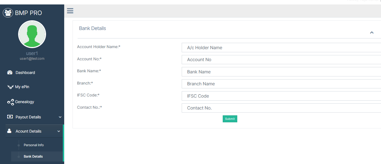Click into the Account No field
This screenshot has height=164, width=381.
(281, 60)
